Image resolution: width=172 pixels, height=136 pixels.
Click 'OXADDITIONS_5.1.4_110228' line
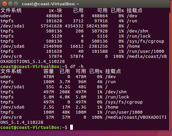[x=33, y=61]
